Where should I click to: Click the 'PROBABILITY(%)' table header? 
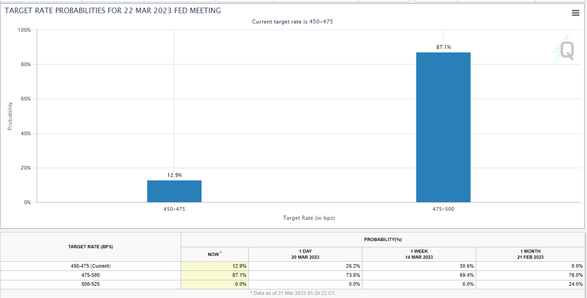click(383, 239)
